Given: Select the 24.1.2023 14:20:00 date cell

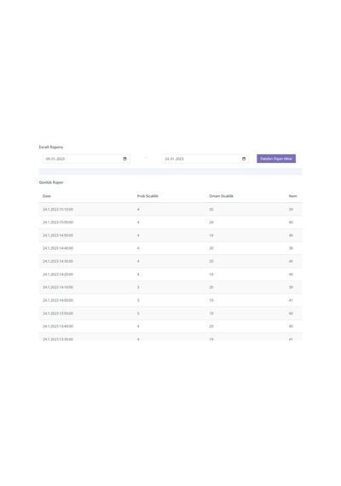Looking at the screenshot, I should pos(58,275).
